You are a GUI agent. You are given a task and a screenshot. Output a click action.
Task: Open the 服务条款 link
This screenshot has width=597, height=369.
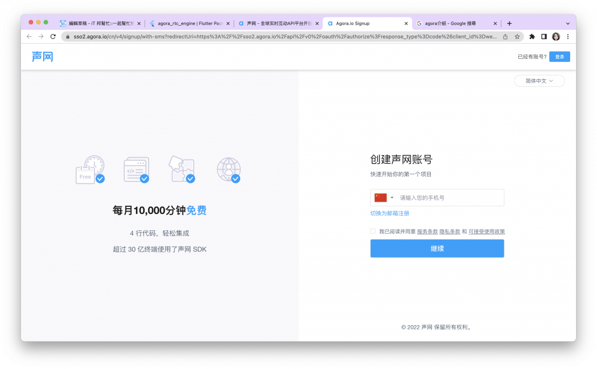427,231
